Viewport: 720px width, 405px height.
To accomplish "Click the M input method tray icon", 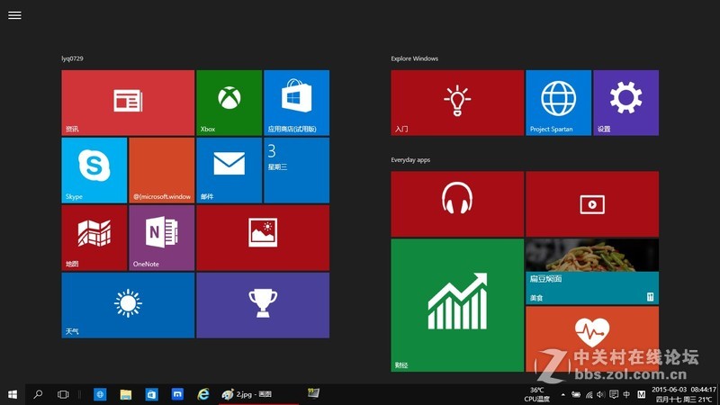I will click(x=642, y=394).
